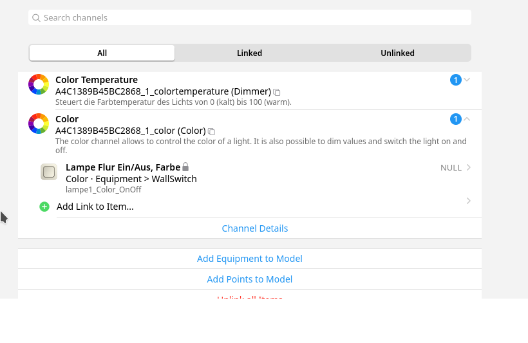Image resolution: width=528 pixels, height=343 pixels.
Task: Click the Color channel color wheel icon
Action: pyautogui.click(x=39, y=124)
